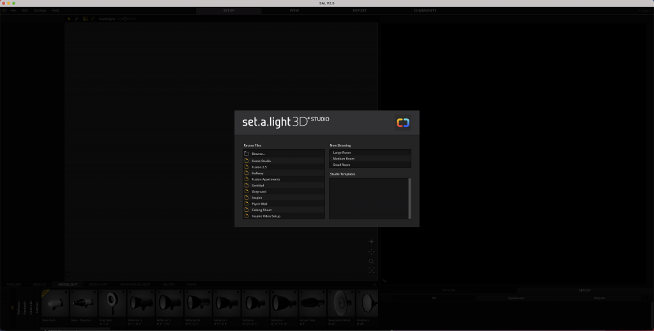Start a new Large Room shooting

click(x=370, y=153)
